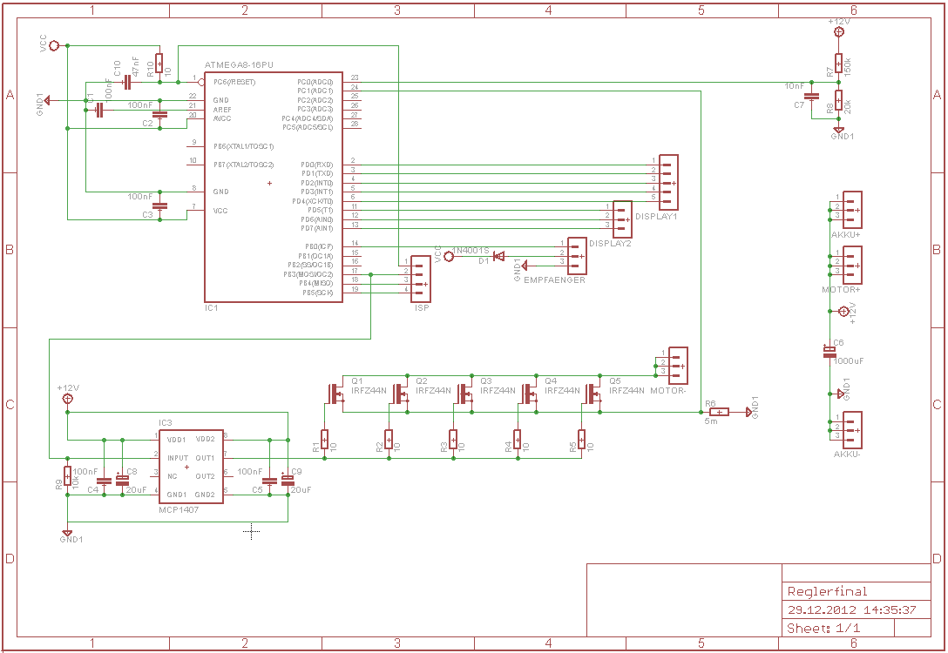This screenshot has width=948, height=653.
Task: Select the MOTOR- connector symbol
Action: [x=678, y=366]
